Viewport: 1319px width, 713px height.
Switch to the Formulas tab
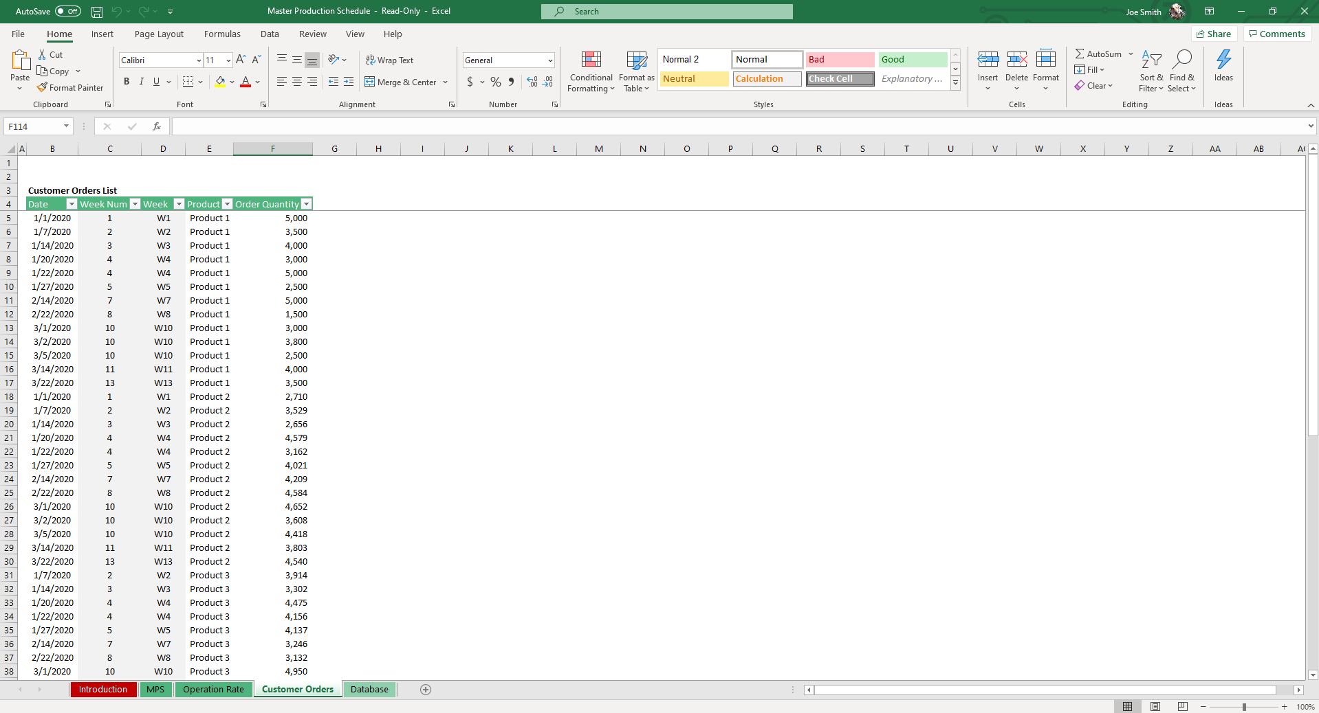pyautogui.click(x=222, y=34)
